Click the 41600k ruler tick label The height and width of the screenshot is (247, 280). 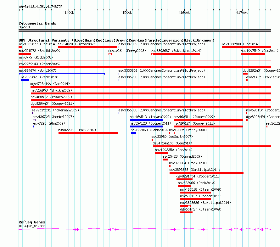[x=184, y=13]
